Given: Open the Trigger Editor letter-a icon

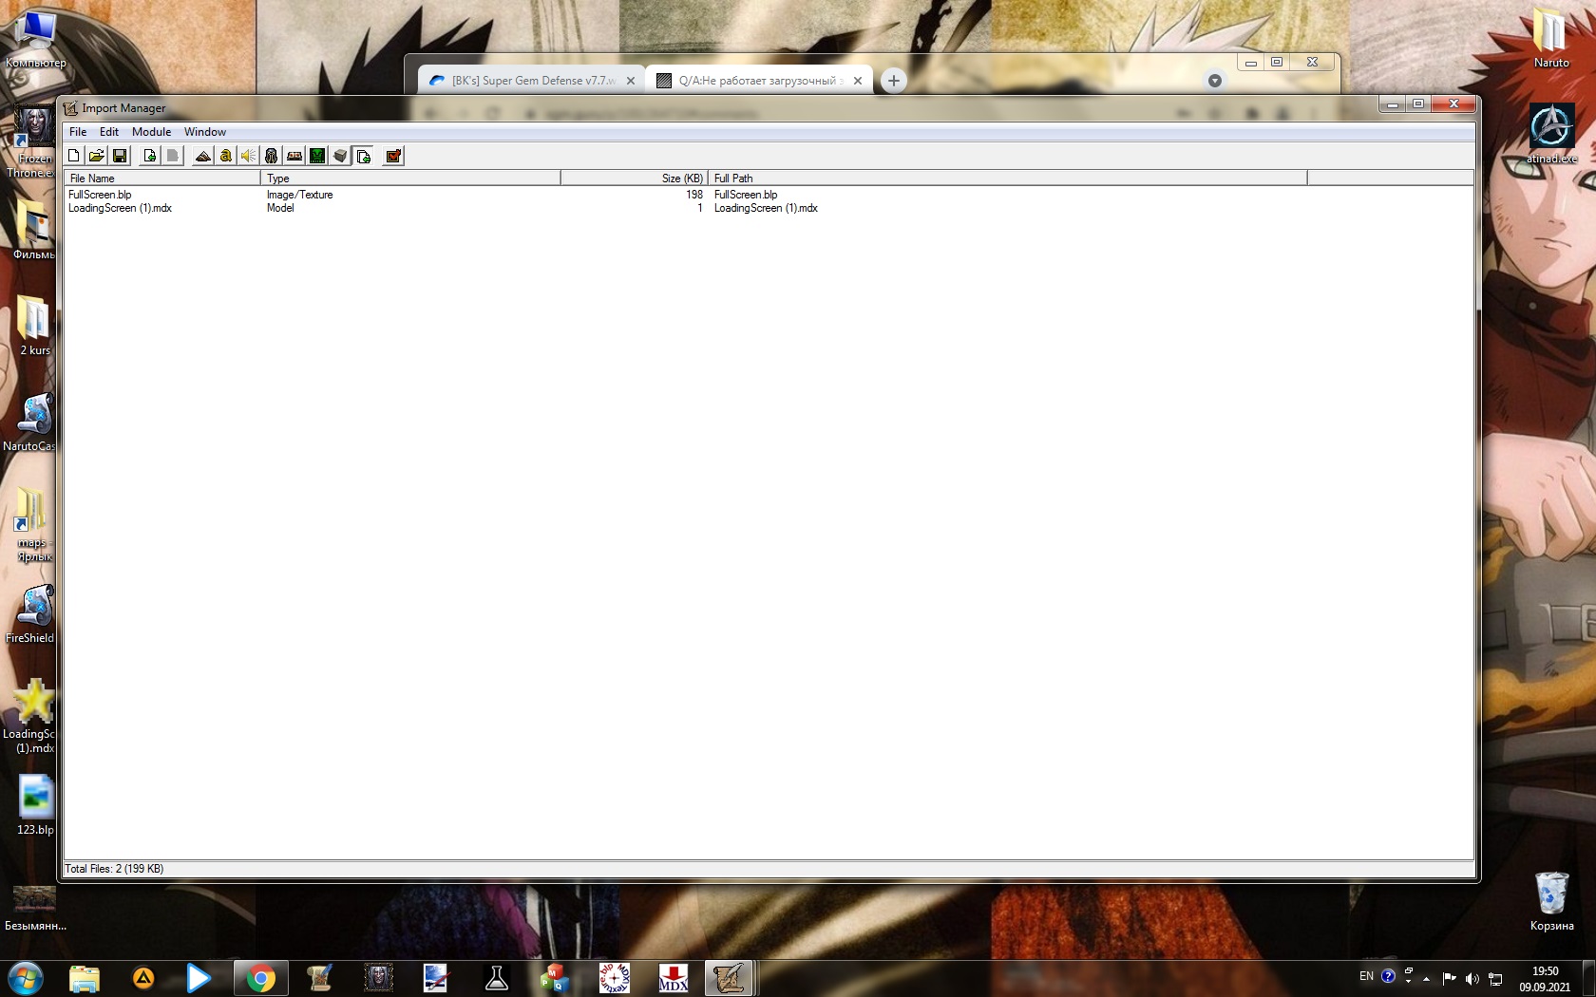Looking at the screenshot, I should pyautogui.click(x=225, y=156).
